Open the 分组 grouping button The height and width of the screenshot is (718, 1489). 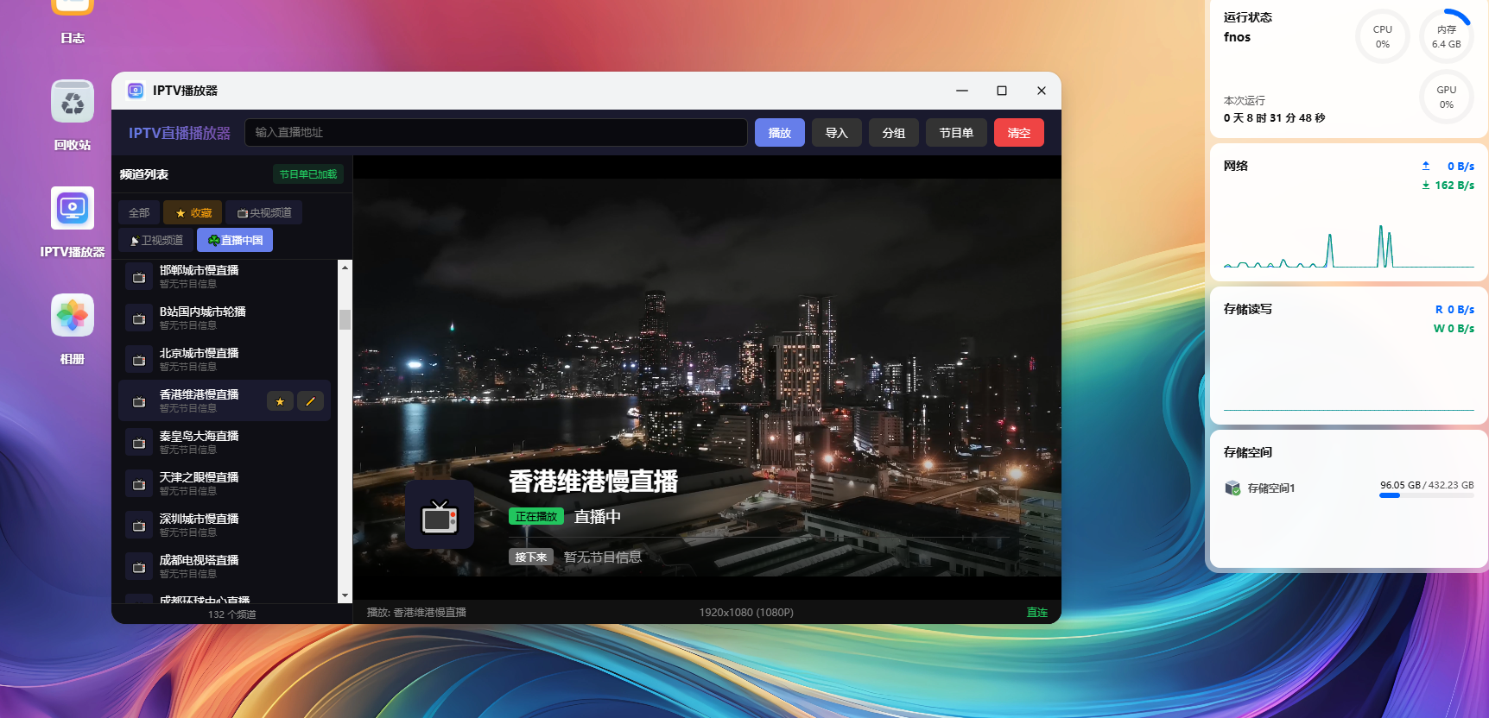[894, 133]
